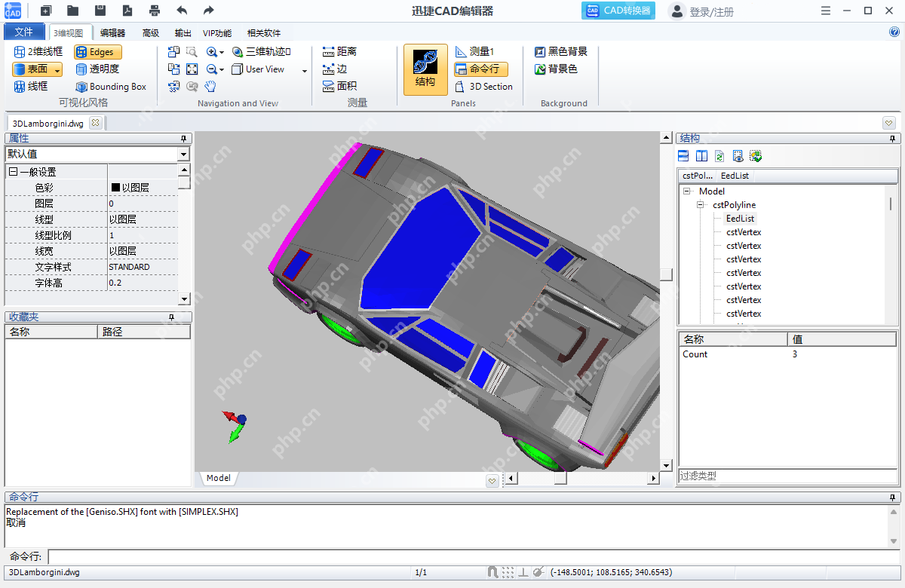Select the 线框 wireframe style

pyautogui.click(x=31, y=87)
